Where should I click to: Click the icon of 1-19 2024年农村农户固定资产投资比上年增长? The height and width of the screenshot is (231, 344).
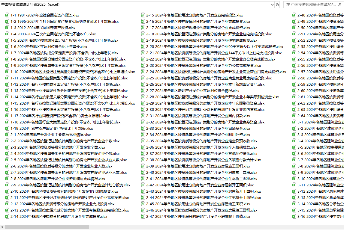pos(7,128)
